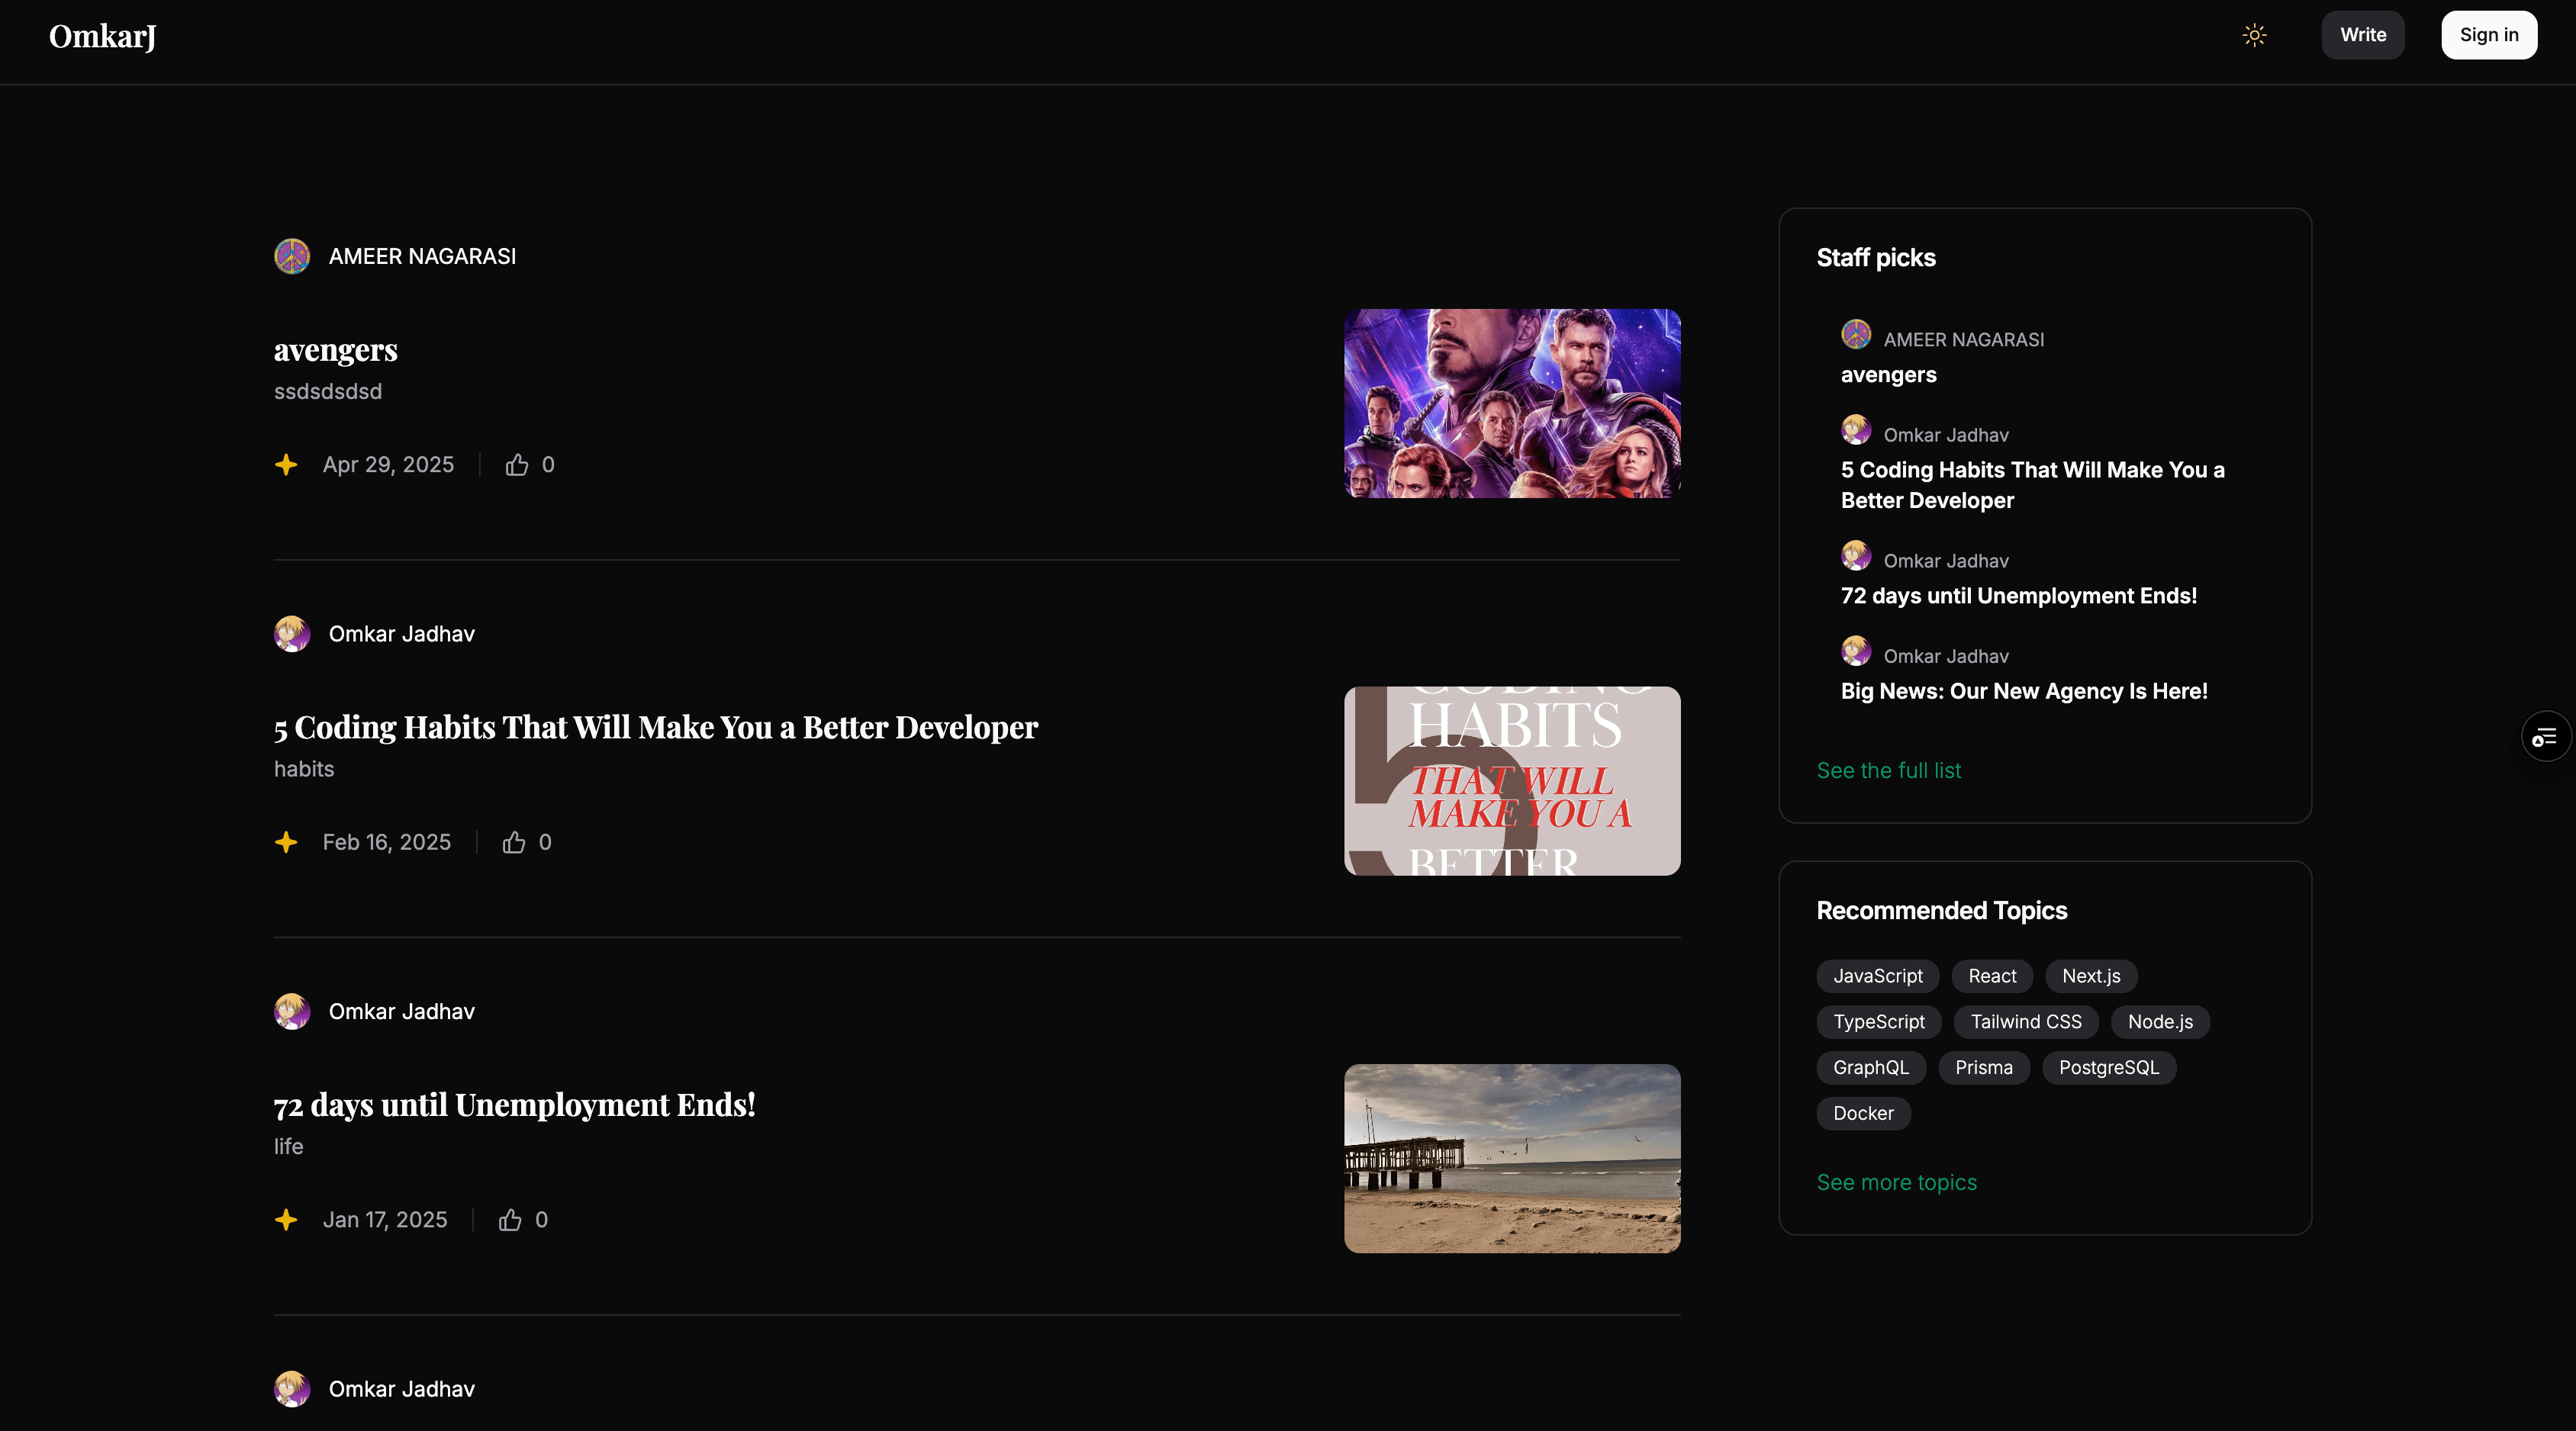Click See the full list link

(x=1888, y=770)
